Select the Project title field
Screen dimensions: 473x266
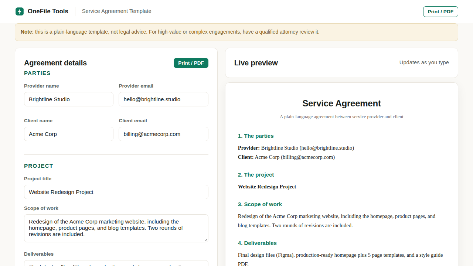(x=116, y=192)
